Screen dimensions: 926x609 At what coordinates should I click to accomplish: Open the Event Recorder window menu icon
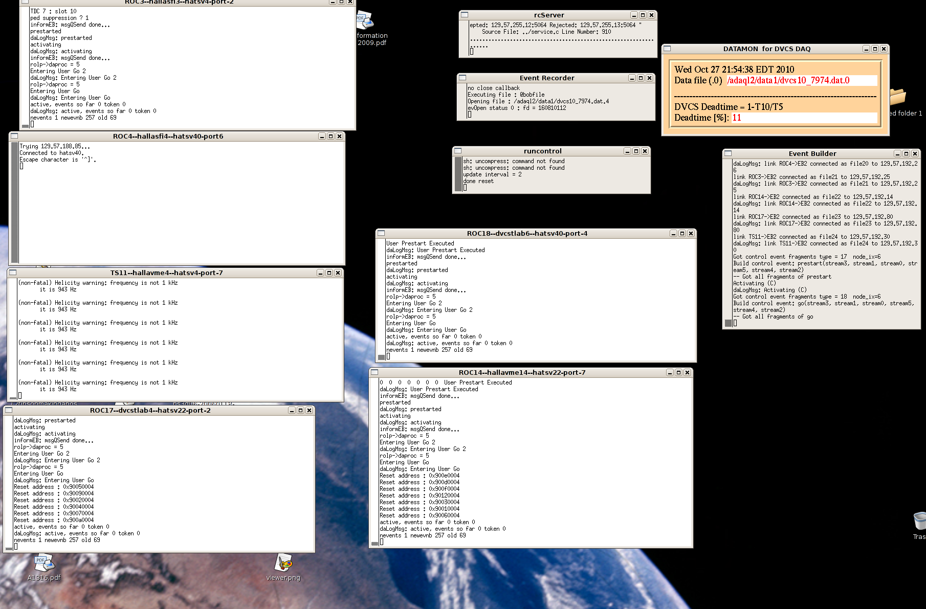tap(462, 78)
